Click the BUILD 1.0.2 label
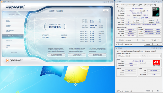 [14, 53]
